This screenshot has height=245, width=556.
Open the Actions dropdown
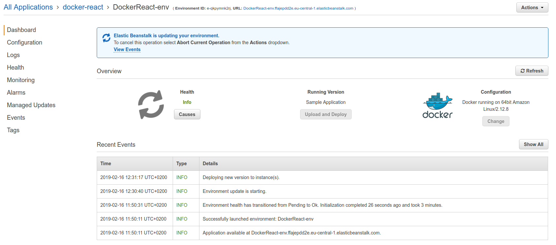pyautogui.click(x=532, y=8)
